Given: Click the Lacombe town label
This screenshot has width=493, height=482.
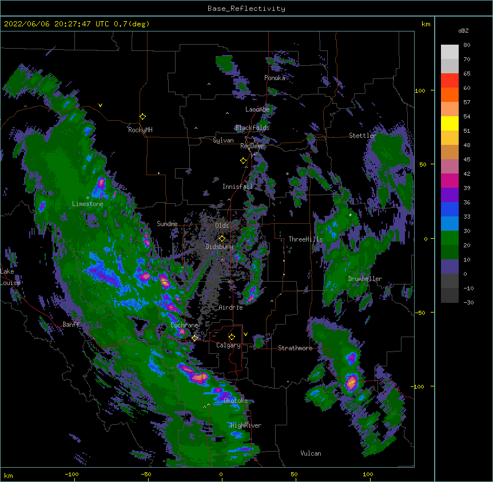Looking at the screenshot, I should (x=257, y=109).
